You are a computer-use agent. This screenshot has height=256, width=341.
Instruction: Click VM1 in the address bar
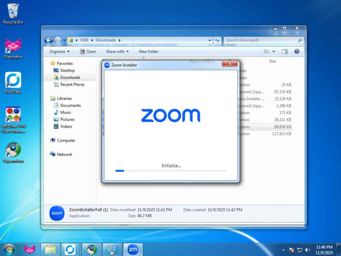click(x=84, y=40)
